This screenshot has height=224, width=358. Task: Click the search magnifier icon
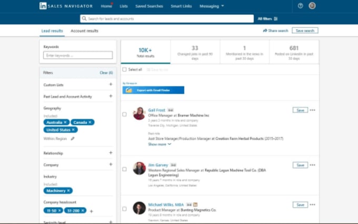pyautogui.click(x=84, y=18)
